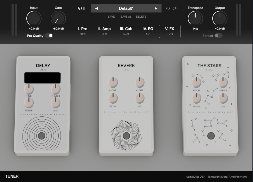Switch to the B preset slot

84,9
